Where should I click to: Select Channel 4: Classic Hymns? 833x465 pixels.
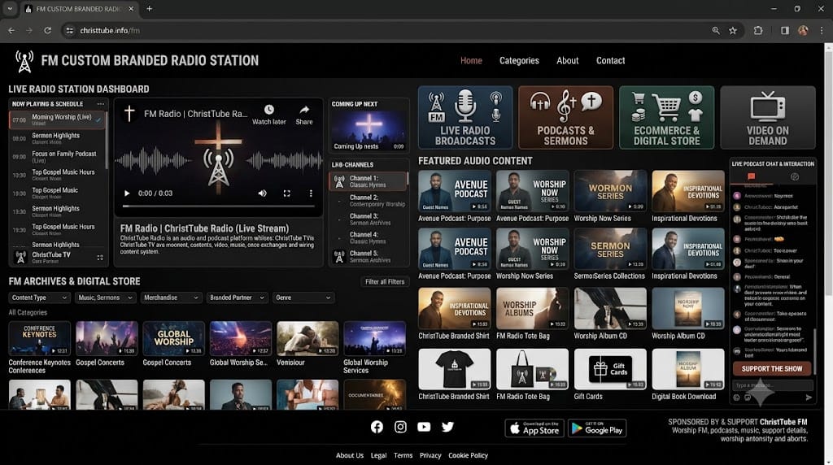pos(369,238)
